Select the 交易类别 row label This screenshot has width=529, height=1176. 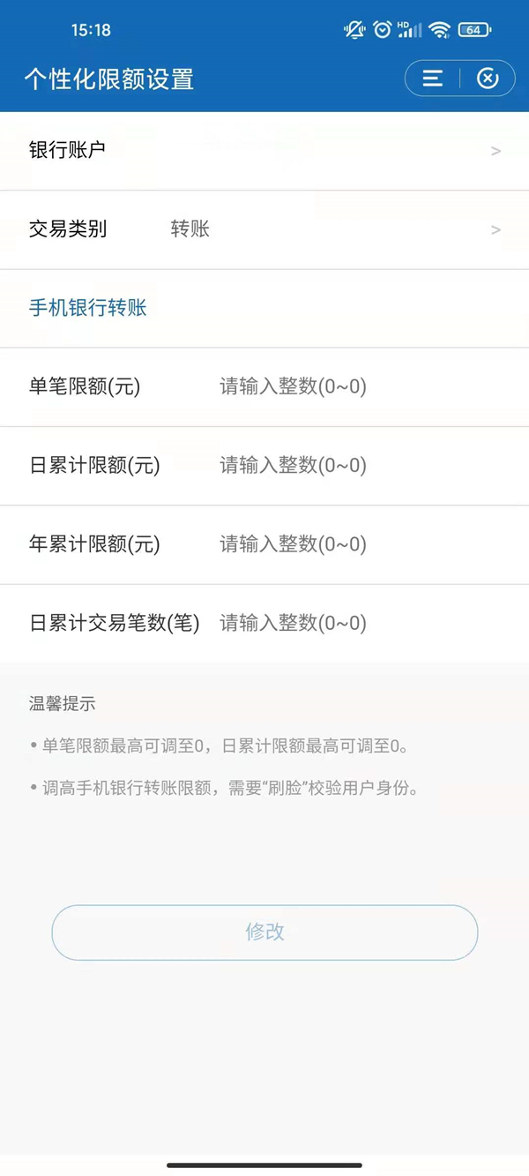tap(68, 229)
